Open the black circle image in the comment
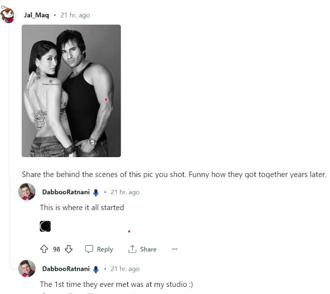Image resolution: width=330 pixels, height=294 pixels. click(x=45, y=227)
